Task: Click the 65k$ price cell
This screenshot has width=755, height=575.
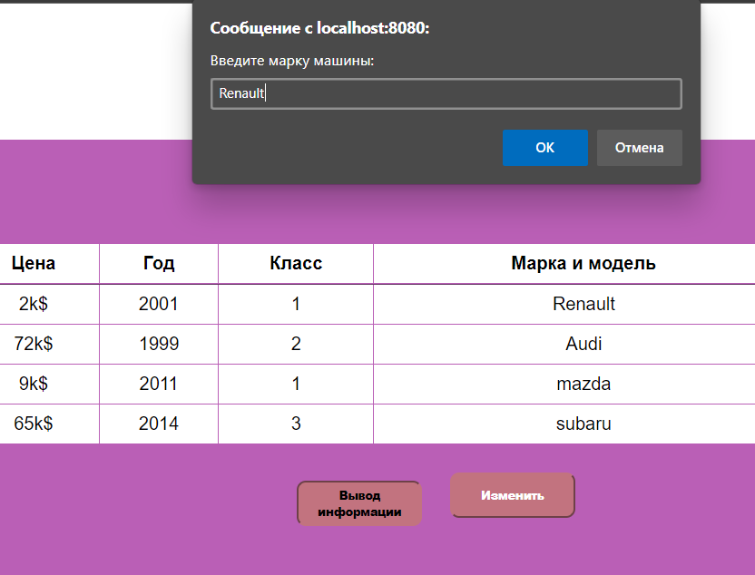Action: 34,424
